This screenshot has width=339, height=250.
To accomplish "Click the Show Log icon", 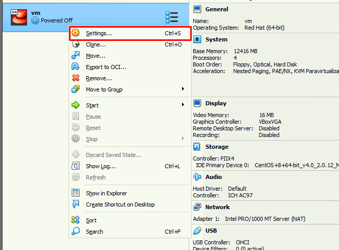I will (76, 166).
